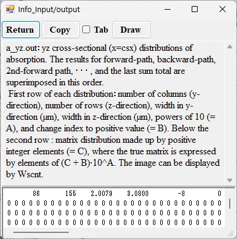Maximize the Info_Input/output window

[x=195, y=9]
